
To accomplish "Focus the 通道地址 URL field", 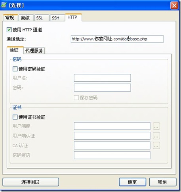I will point(117,39).
